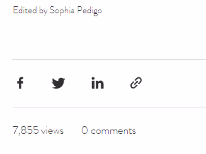Click the Facebook 'f' icon
Screen dimensions: 206x154
point(20,83)
